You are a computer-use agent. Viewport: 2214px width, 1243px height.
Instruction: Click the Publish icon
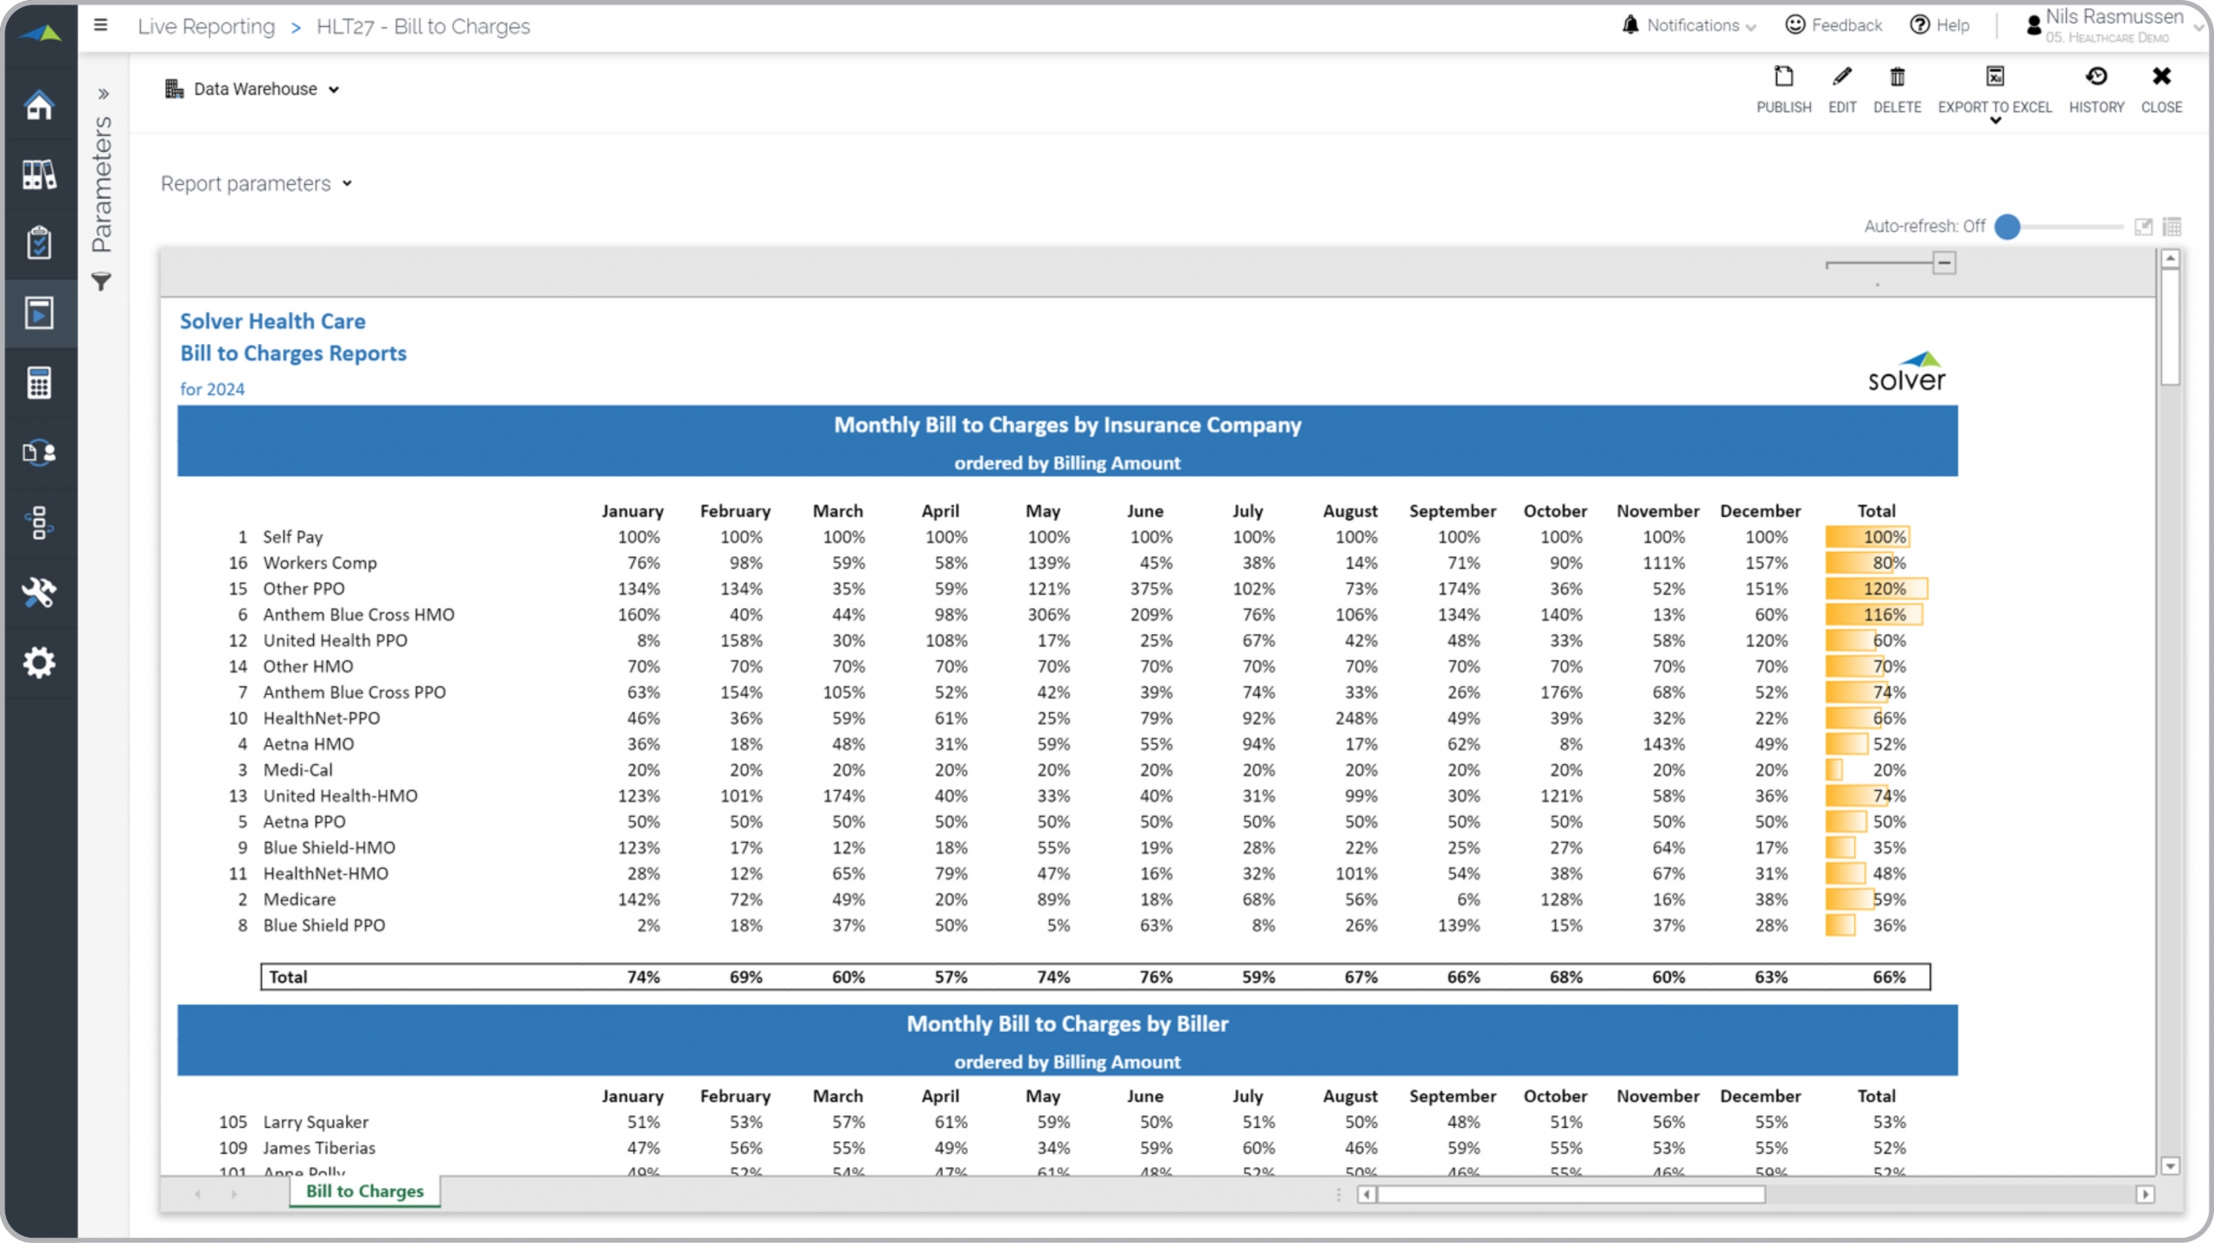[x=1783, y=76]
